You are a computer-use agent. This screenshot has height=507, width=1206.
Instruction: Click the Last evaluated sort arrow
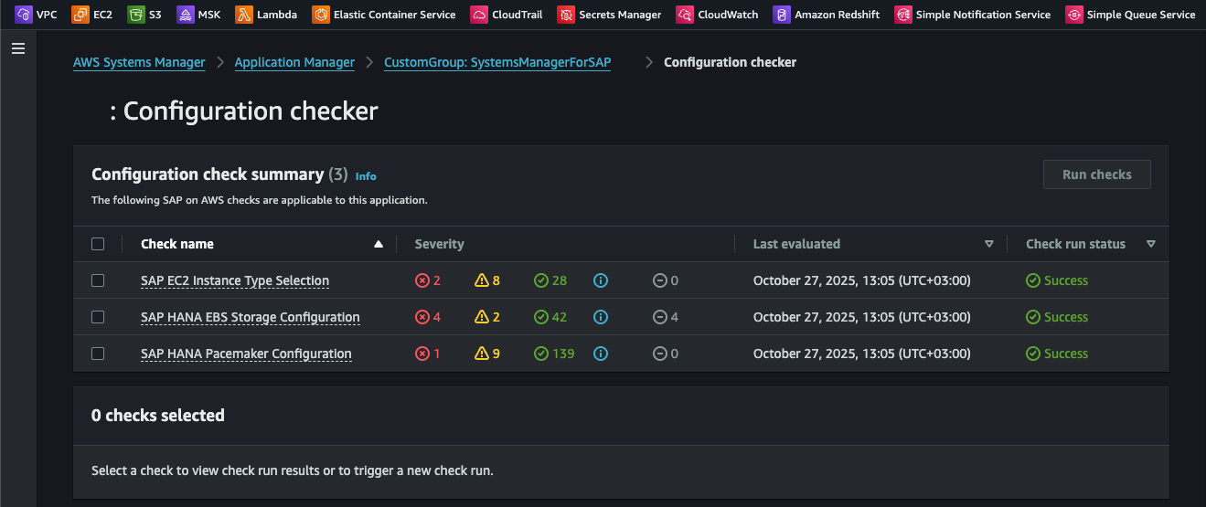[988, 244]
